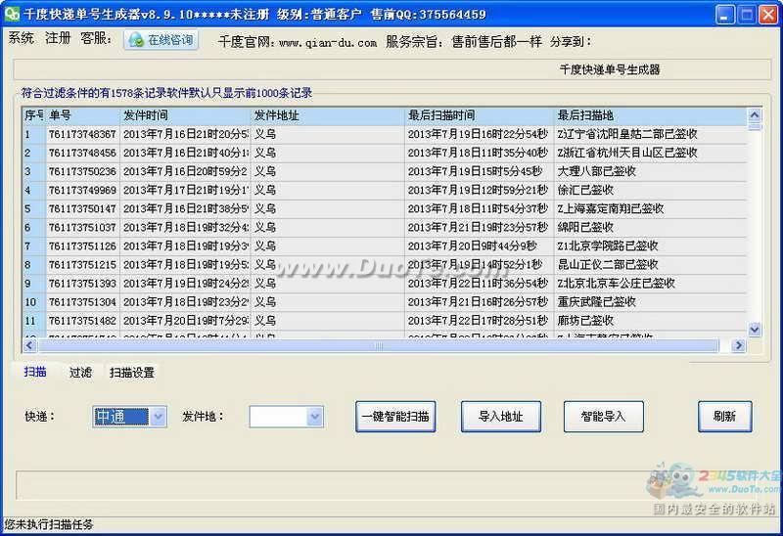Sort by 最后扫描时间 column header
Image resolution: width=783 pixels, height=536 pixels.
point(478,115)
